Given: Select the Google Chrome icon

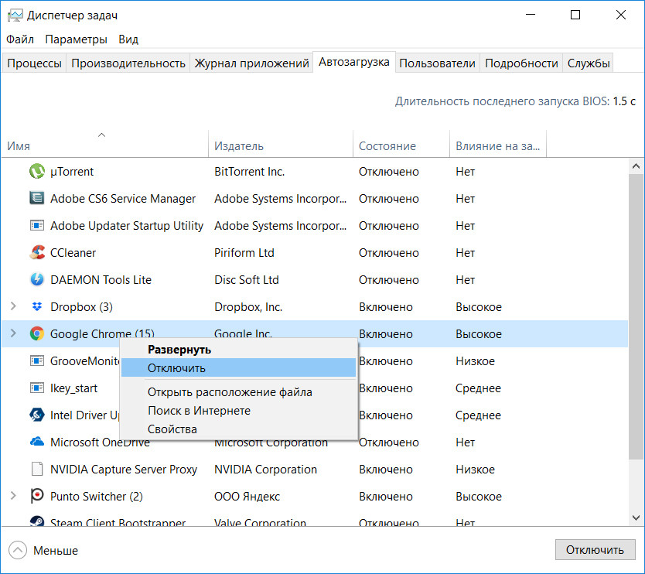Looking at the screenshot, I should pos(36,334).
